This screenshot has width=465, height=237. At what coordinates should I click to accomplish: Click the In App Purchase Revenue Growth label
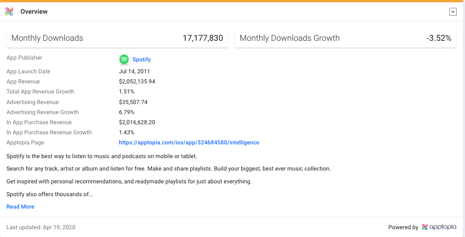pyautogui.click(x=49, y=132)
